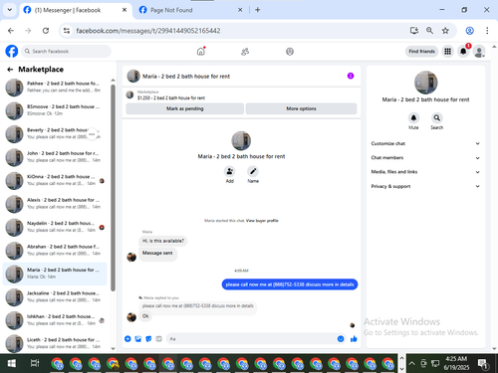
Task: Click the Facebook logo
Action: [12, 52]
